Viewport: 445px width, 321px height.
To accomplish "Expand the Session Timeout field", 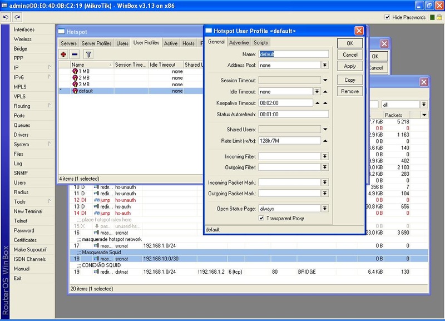I will 325,80.
